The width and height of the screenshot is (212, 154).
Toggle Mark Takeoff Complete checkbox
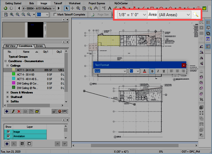tap(55, 15)
